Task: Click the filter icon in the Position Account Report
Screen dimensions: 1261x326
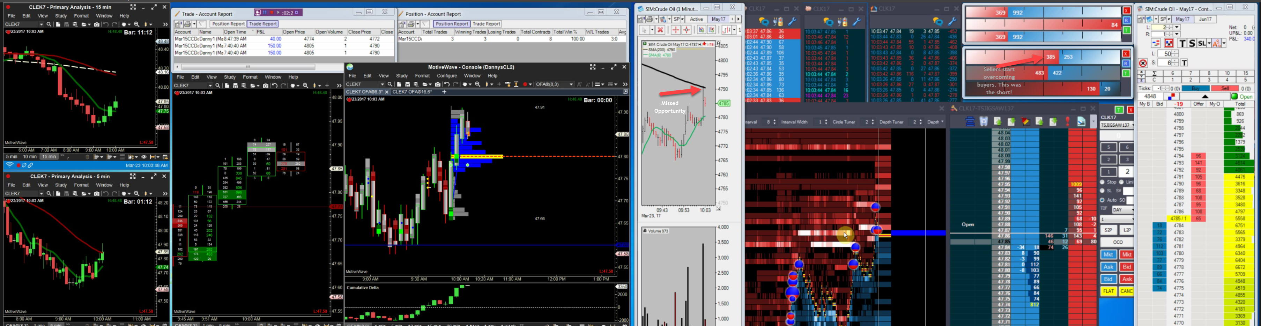Action: [x=425, y=23]
